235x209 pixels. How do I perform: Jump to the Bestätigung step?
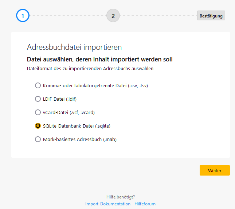[211, 16]
